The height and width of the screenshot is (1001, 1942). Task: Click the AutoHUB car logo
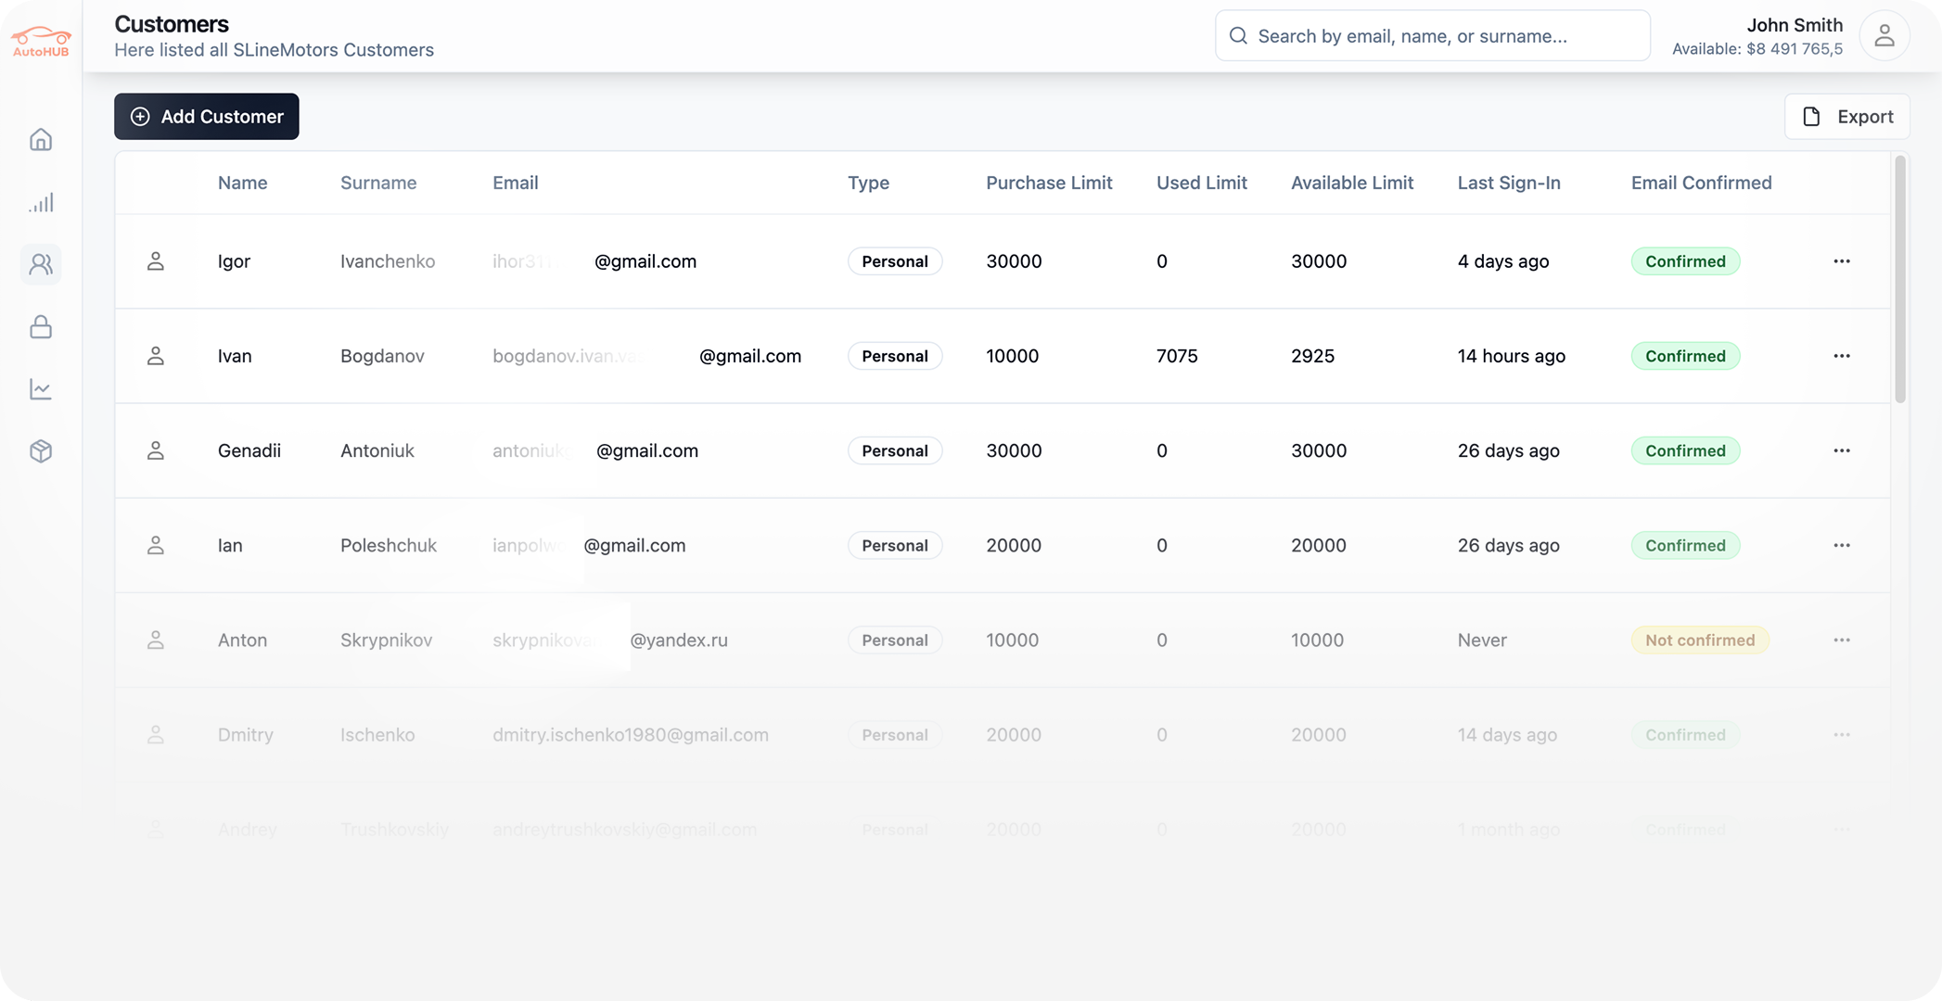click(x=40, y=35)
